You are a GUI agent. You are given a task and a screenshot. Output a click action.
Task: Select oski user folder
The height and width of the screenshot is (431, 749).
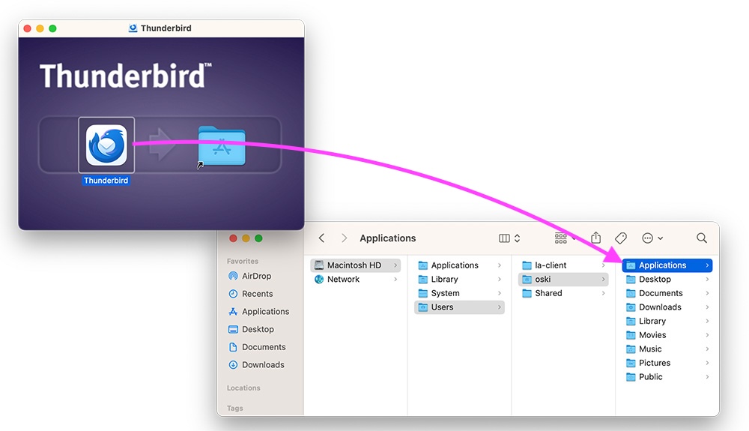click(x=564, y=279)
